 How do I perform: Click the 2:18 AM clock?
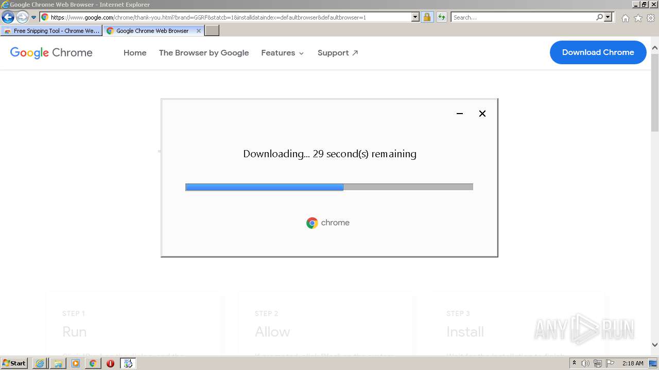tap(633, 363)
